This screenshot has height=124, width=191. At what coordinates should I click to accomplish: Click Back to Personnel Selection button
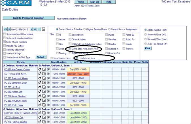(28, 18)
